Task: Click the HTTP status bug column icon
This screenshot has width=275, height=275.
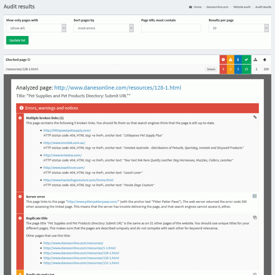Action: (x=265, y=60)
